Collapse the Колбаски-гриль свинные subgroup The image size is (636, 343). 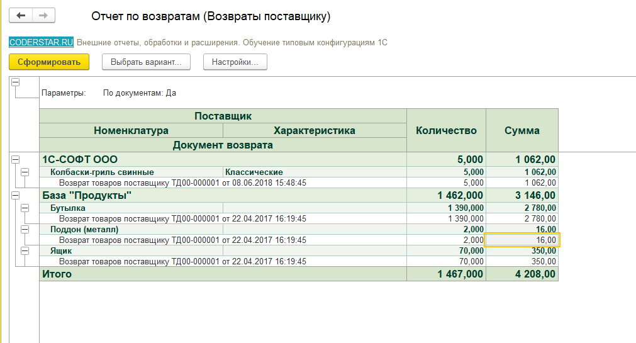[25, 172]
